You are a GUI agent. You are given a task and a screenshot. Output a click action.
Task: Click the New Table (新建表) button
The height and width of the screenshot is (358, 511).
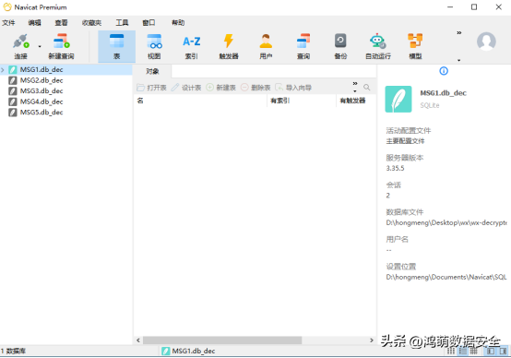click(x=221, y=88)
